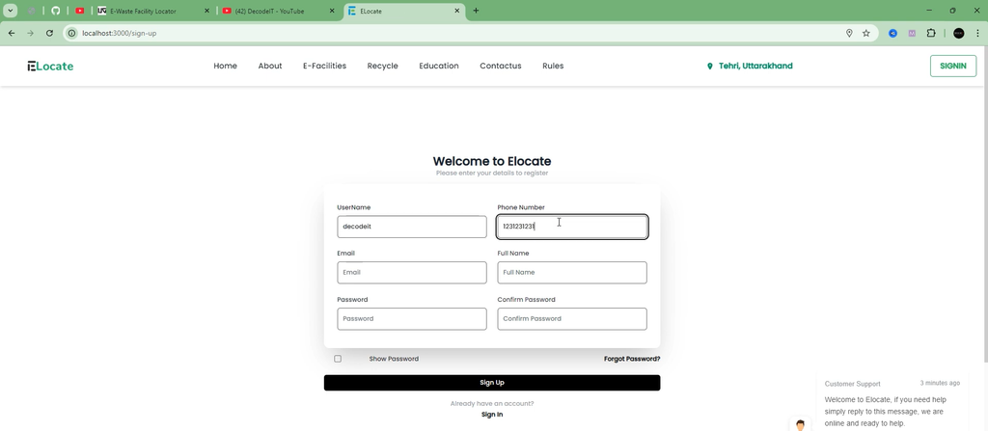This screenshot has height=431, width=988.
Task: Click the Forgot Password? link
Action: point(632,359)
